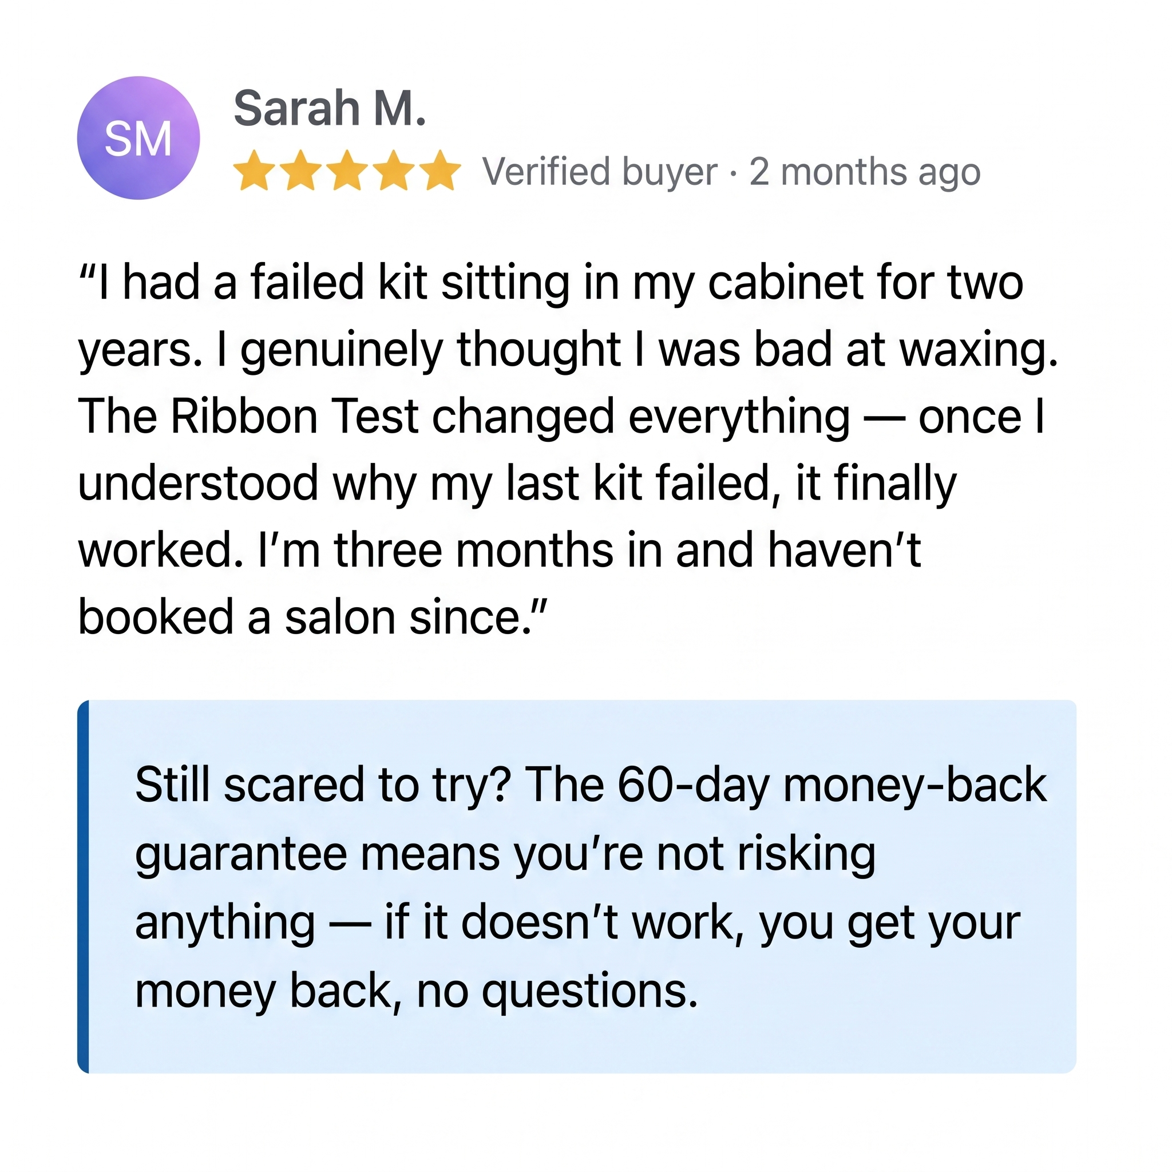Select the second gold rating star
The height and width of the screenshot is (1172, 1172).
pyautogui.click(x=302, y=171)
